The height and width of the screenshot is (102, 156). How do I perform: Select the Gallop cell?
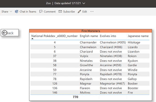132,79
